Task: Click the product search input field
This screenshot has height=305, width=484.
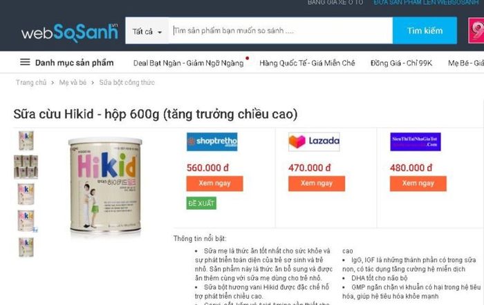Action: 281,31
